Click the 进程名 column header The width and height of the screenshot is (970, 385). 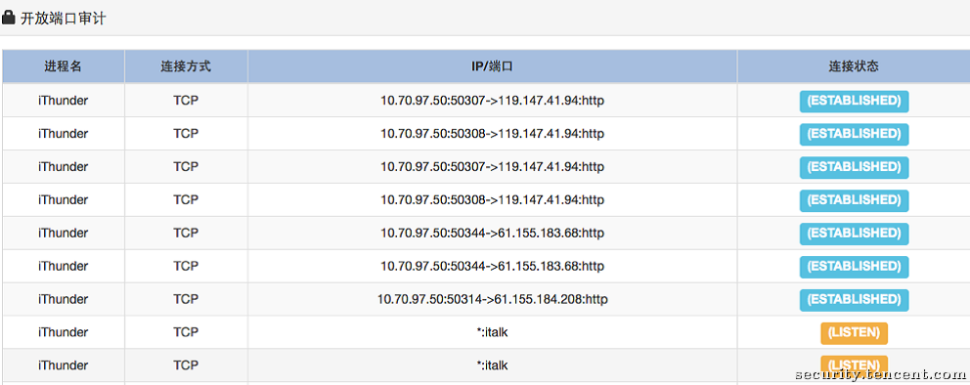(x=64, y=66)
